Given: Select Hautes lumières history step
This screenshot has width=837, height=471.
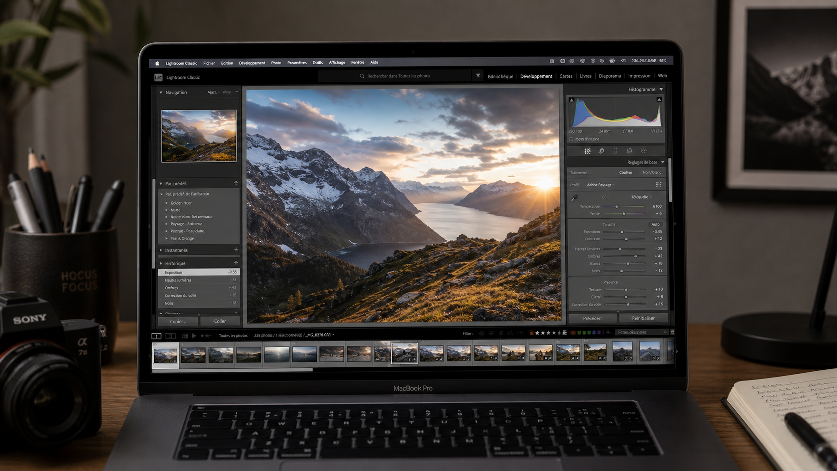Looking at the screenshot, I should (199, 280).
